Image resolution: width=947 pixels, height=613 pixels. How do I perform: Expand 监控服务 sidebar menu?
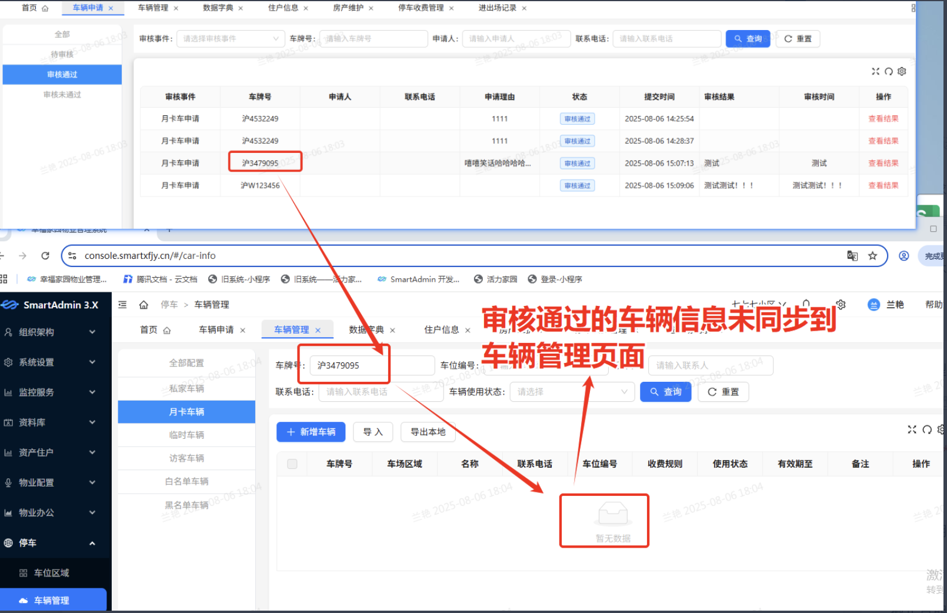coord(50,392)
